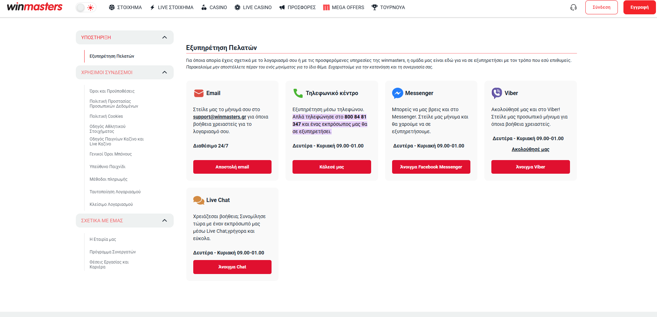The width and height of the screenshot is (657, 317).
Task: Toggle the light/dark theme switch
Action: [x=86, y=7]
